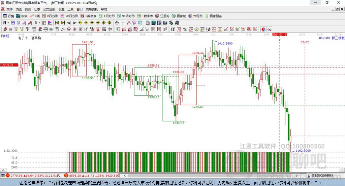Screen dimensions: 345x186
Task: Click the 7215 volume axis value
Action: 14,158
